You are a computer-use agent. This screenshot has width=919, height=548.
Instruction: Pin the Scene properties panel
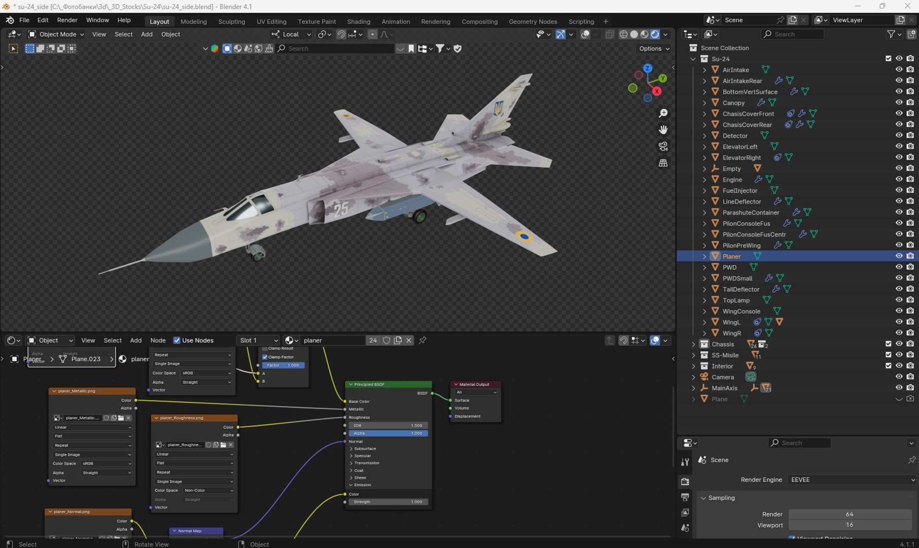pyautogui.click(x=911, y=460)
